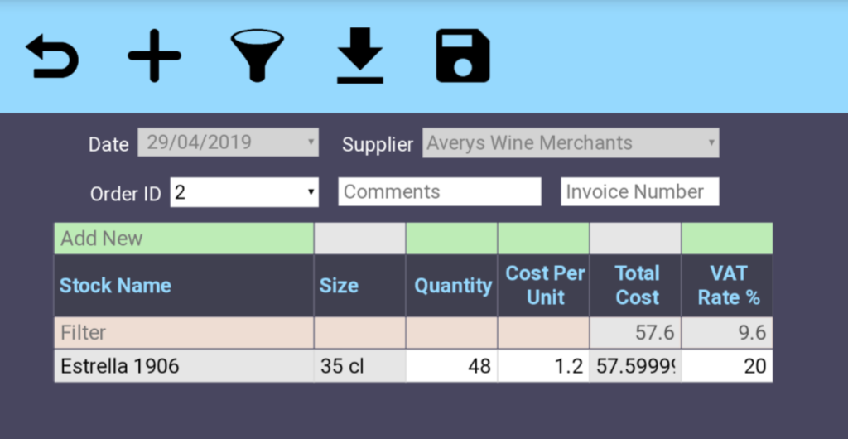The height and width of the screenshot is (439, 848).
Task: Focus the Invoice Number field
Action: coord(639,192)
